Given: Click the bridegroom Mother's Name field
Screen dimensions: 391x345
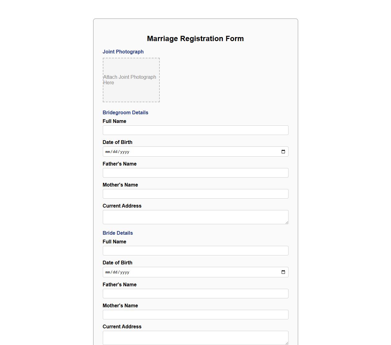Looking at the screenshot, I should point(195,194).
